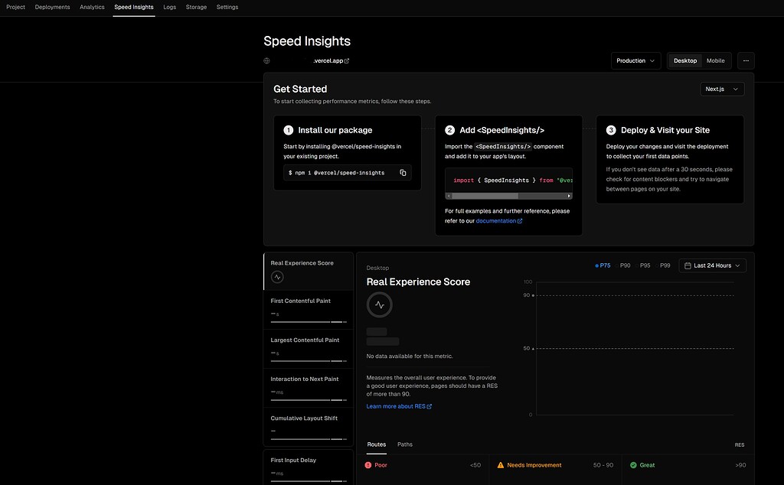Click the globe icon beside the vercel.app domain
784x485 pixels.
(x=266, y=60)
